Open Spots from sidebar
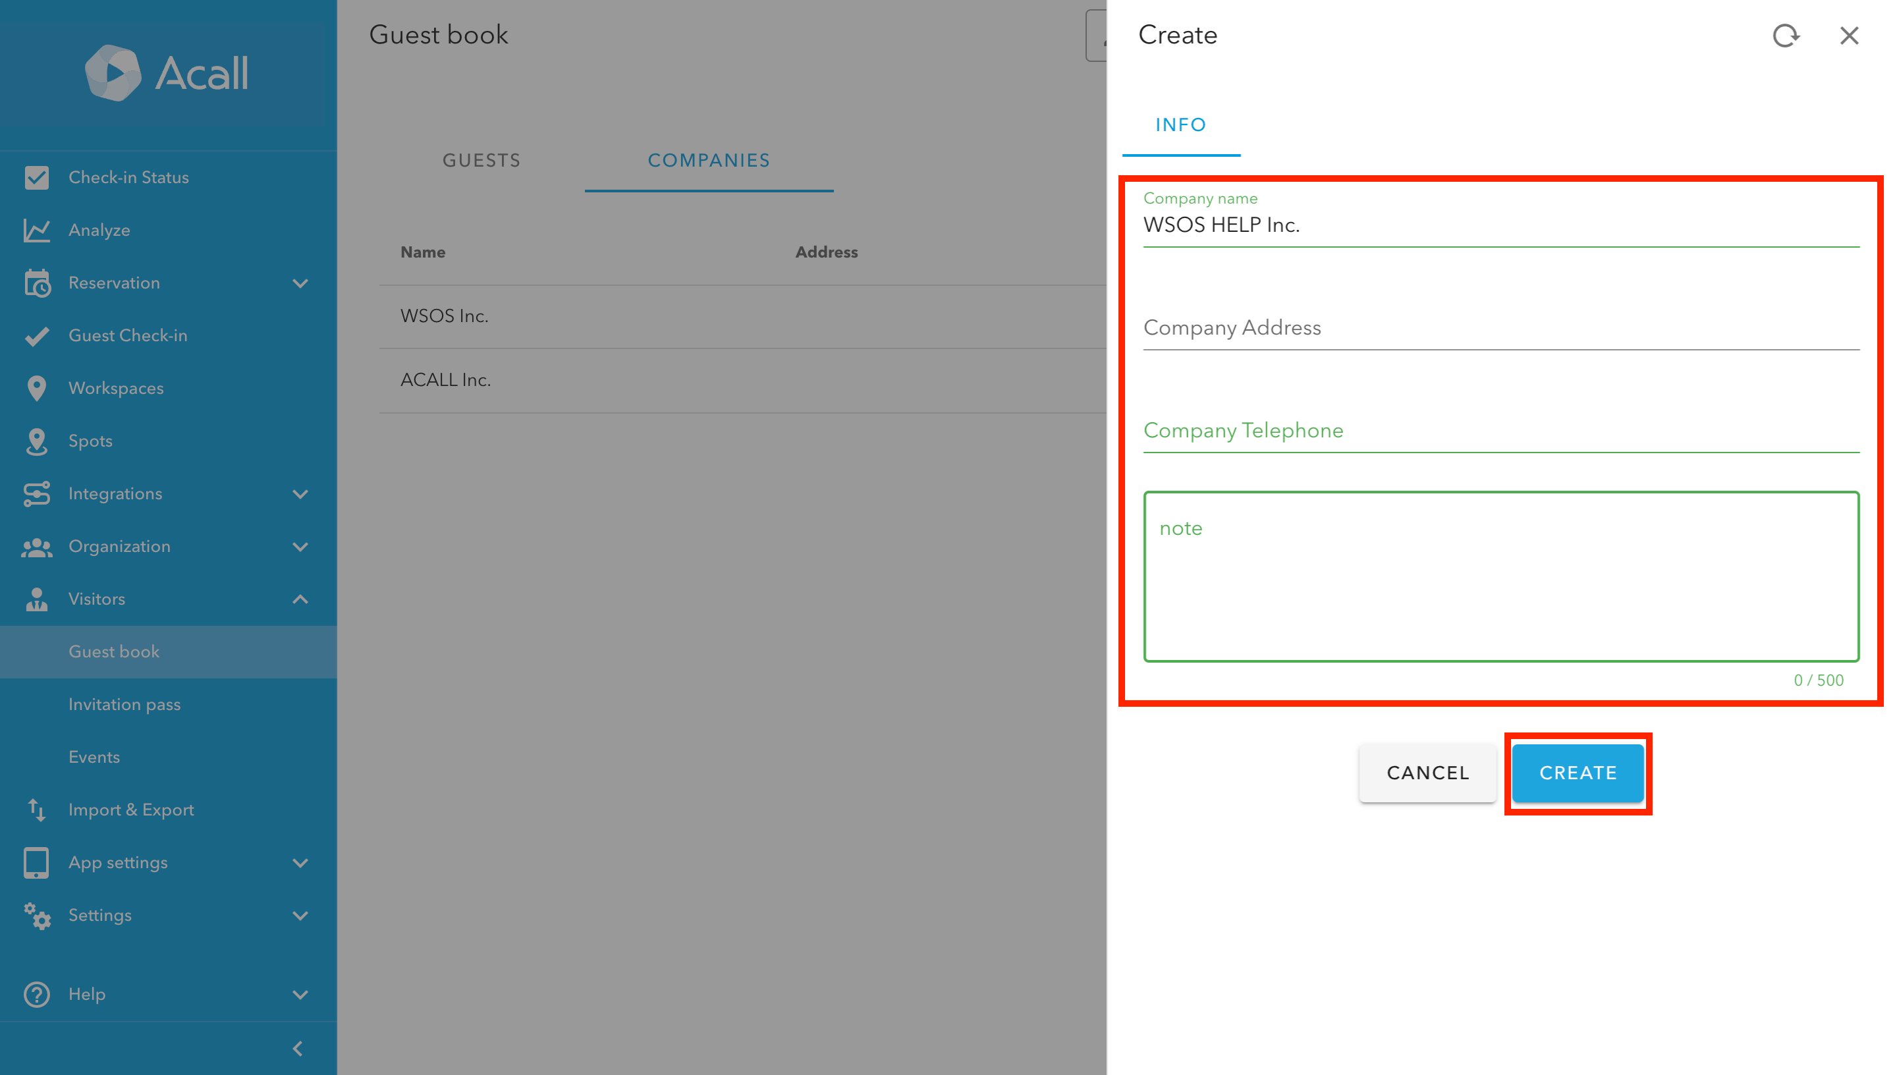Image resolution: width=1897 pixels, height=1075 pixels. point(169,441)
